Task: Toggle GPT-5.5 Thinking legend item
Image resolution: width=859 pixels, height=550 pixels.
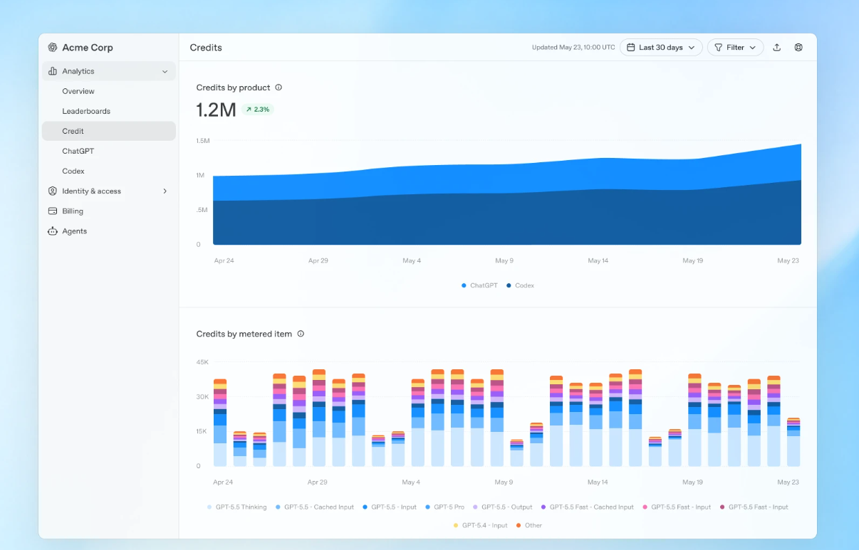Action: pos(236,507)
